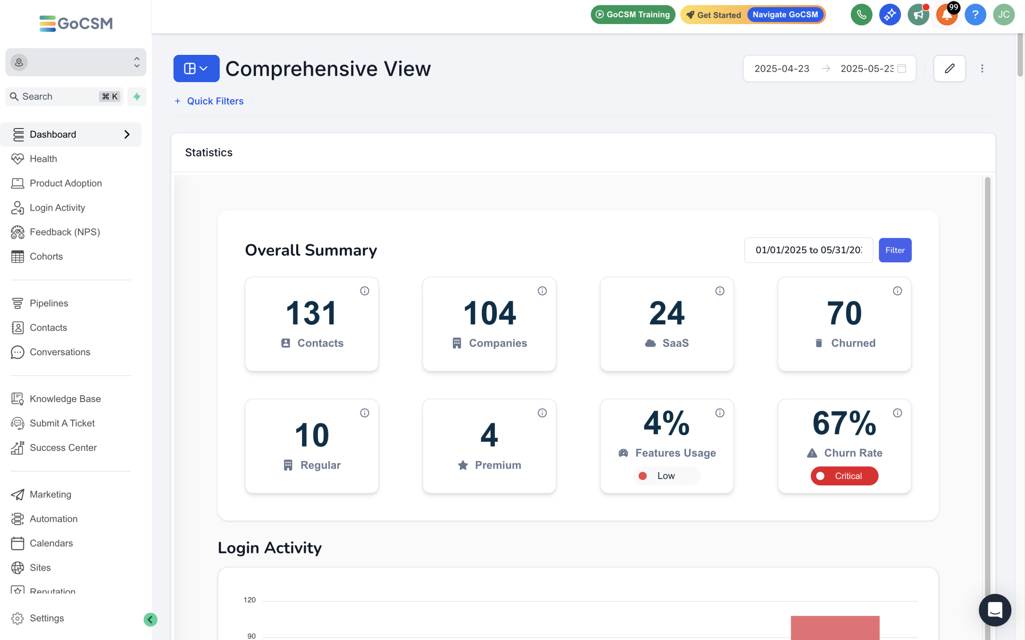The height and width of the screenshot is (640, 1025).
Task: Open Automation in the sidebar
Action: point(70,519)
